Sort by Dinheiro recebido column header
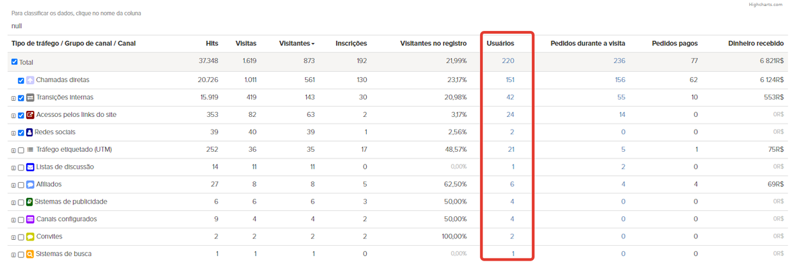 click(x=756, y=44)
